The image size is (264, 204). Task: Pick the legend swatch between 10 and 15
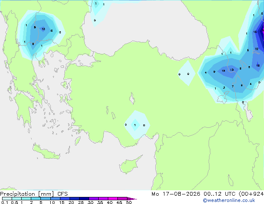pos(55,199)
